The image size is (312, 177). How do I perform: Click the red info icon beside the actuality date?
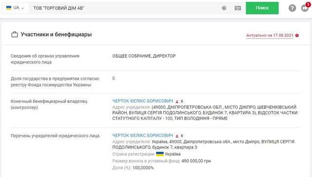point(297,35)
